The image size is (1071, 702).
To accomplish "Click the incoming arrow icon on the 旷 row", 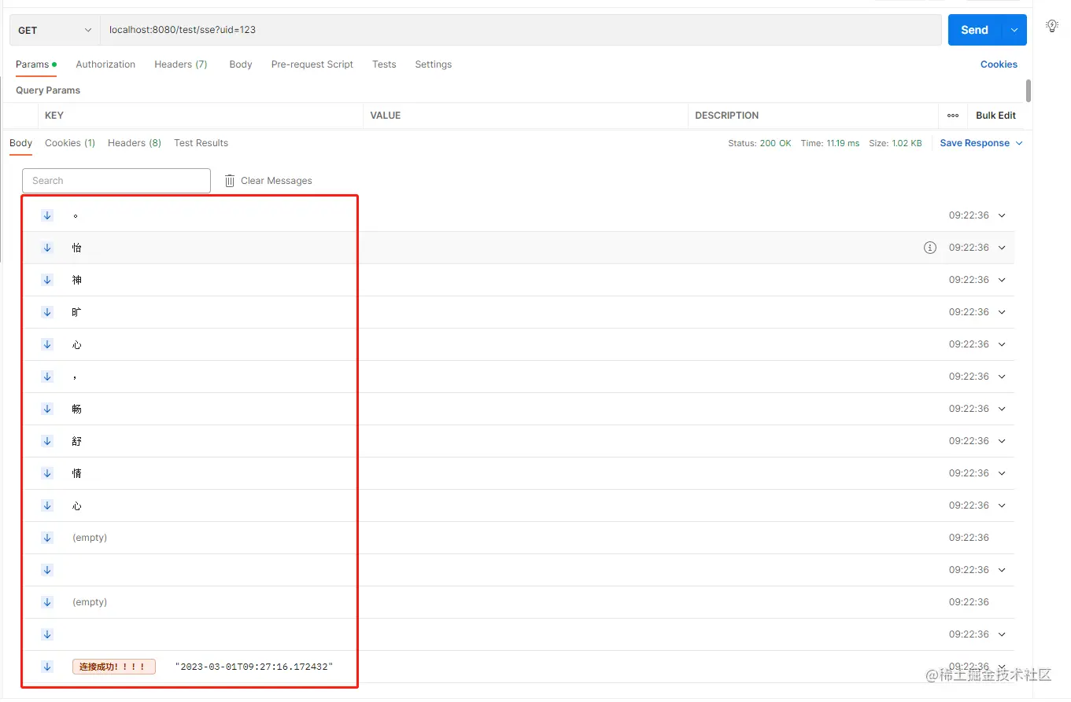I will pyautogui.click(x=47, y=312).
